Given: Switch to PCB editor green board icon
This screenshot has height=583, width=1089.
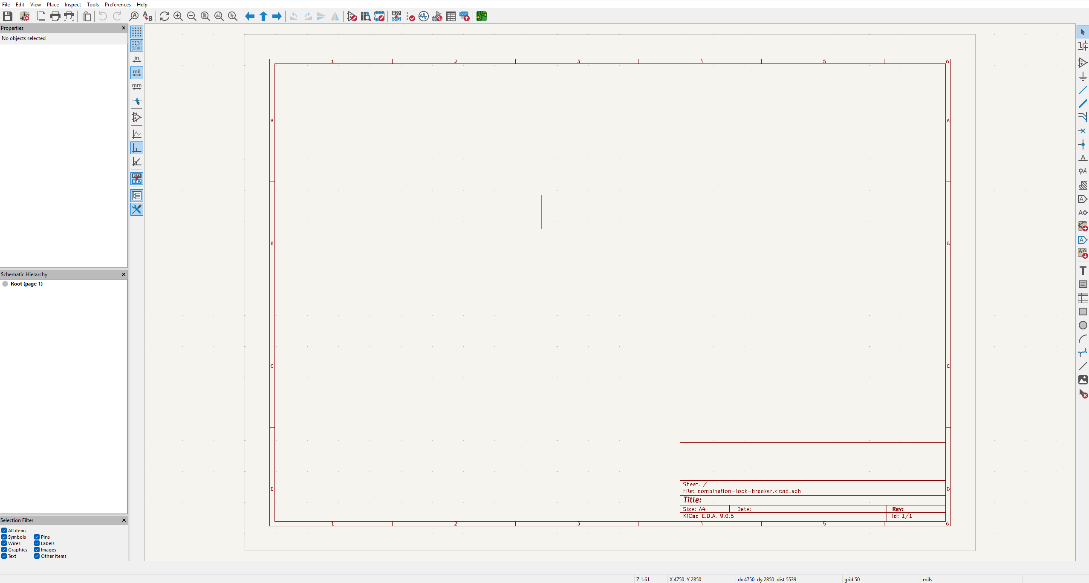Looking at the screenshot, I should point(482,16).
